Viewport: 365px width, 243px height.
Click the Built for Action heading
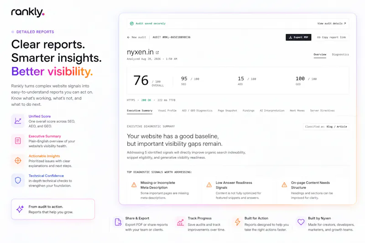click(x=256, y=218)
